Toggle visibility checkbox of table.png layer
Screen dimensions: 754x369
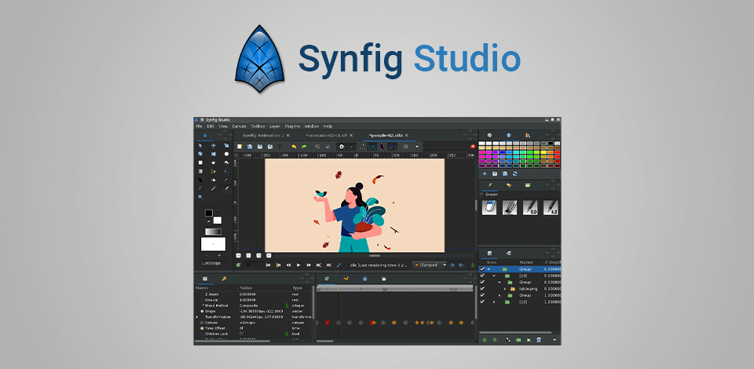coord(483,289)
